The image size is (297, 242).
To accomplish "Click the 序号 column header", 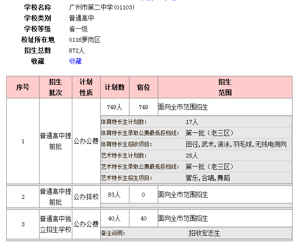I will click(23, 87).
